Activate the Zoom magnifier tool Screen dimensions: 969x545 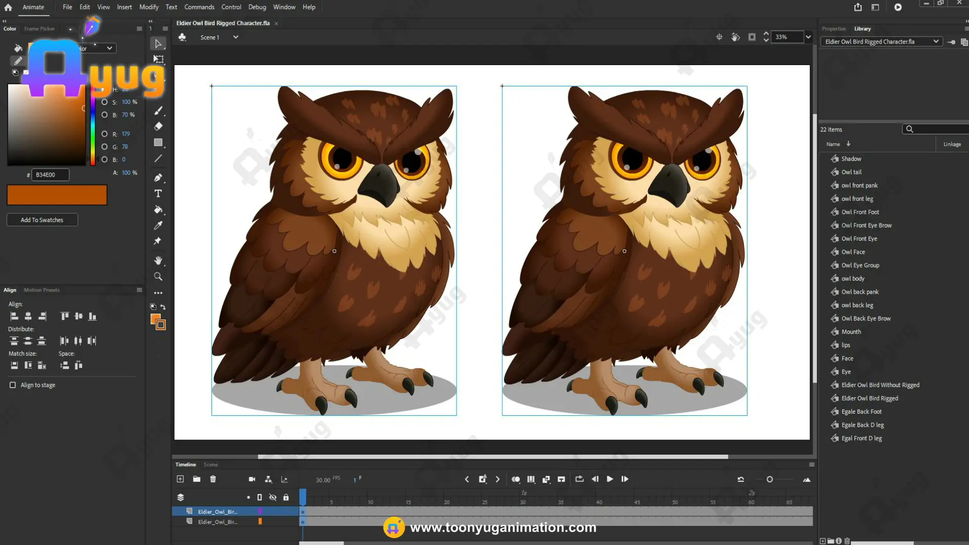(x=158, y=277)
